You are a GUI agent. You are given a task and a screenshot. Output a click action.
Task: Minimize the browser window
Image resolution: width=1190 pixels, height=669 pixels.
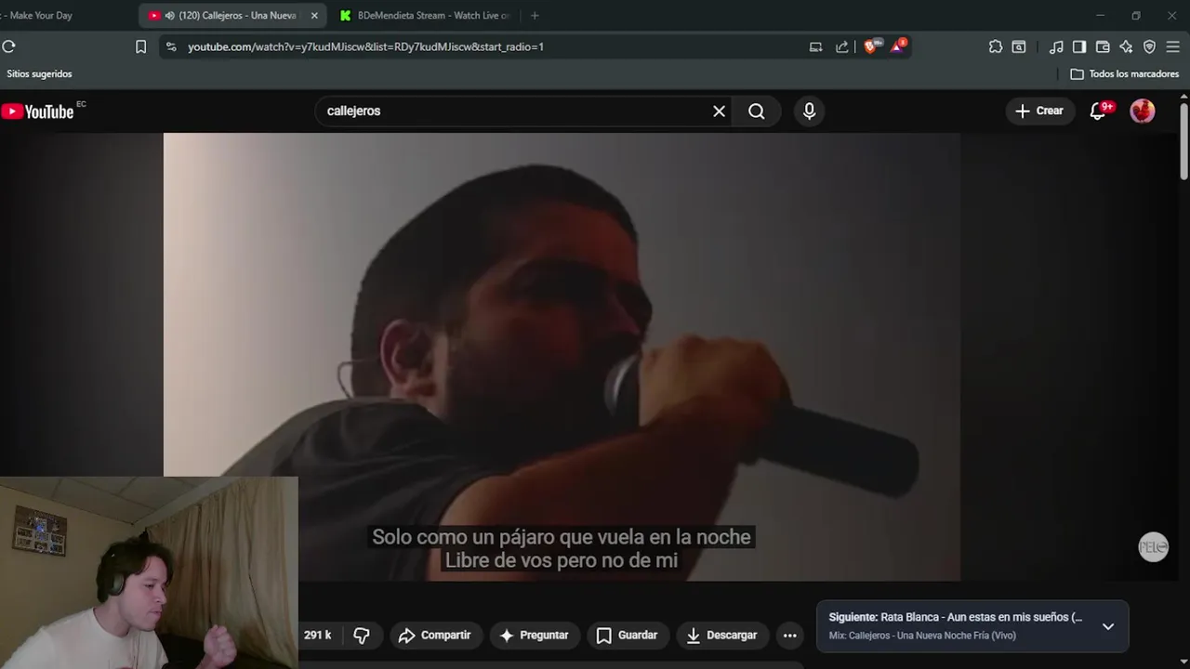(x=1100, y=16)
